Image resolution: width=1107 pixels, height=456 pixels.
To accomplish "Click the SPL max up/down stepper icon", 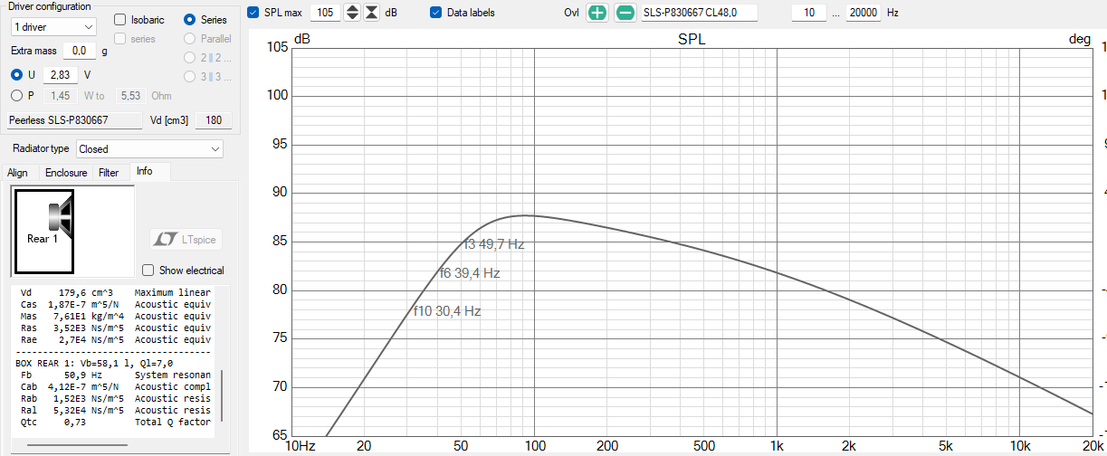I will (353, 13).
